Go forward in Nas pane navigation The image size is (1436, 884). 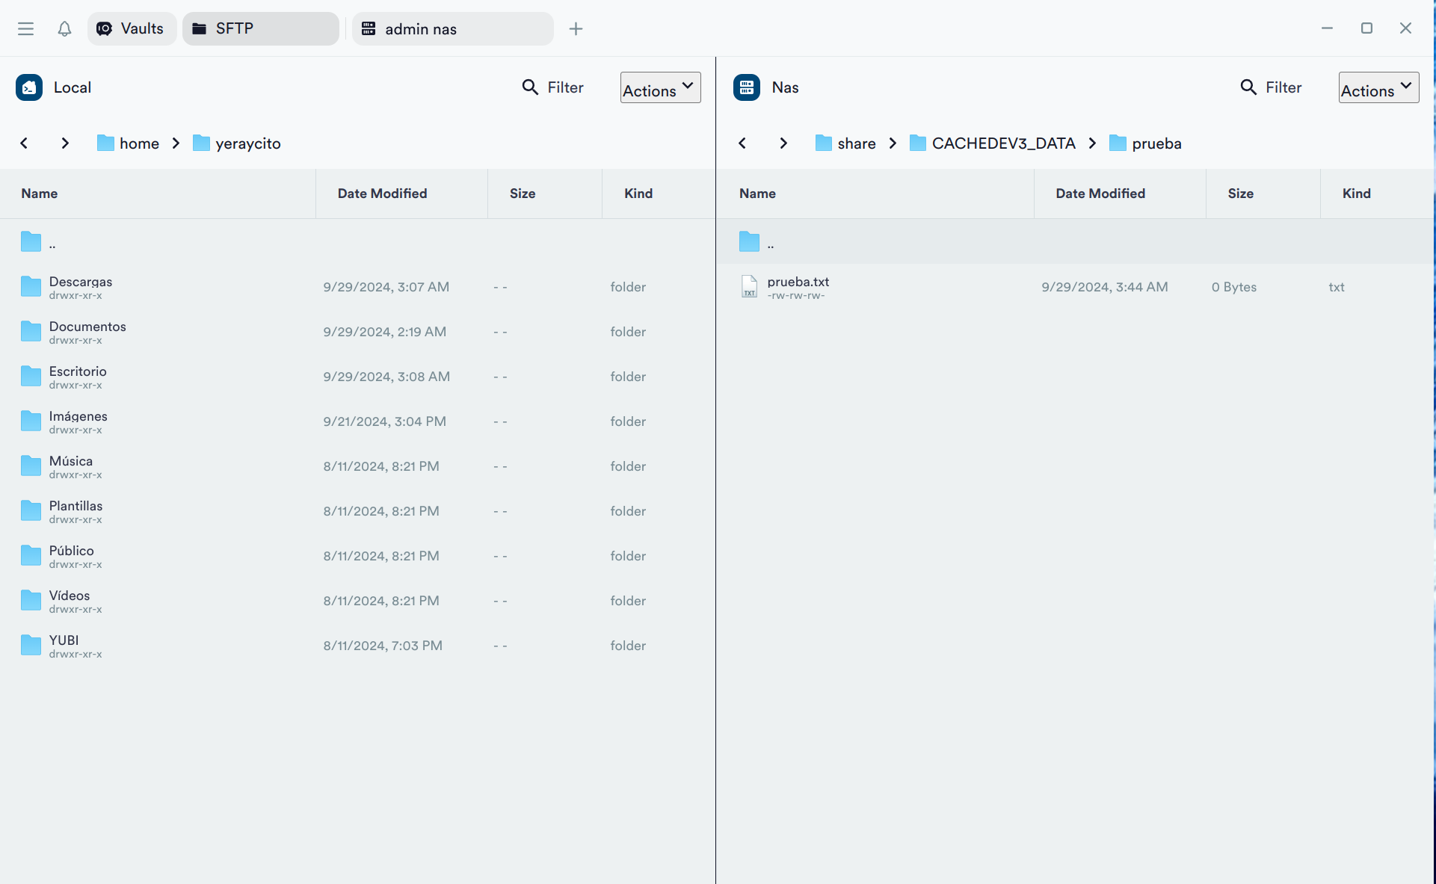point(783,143)
